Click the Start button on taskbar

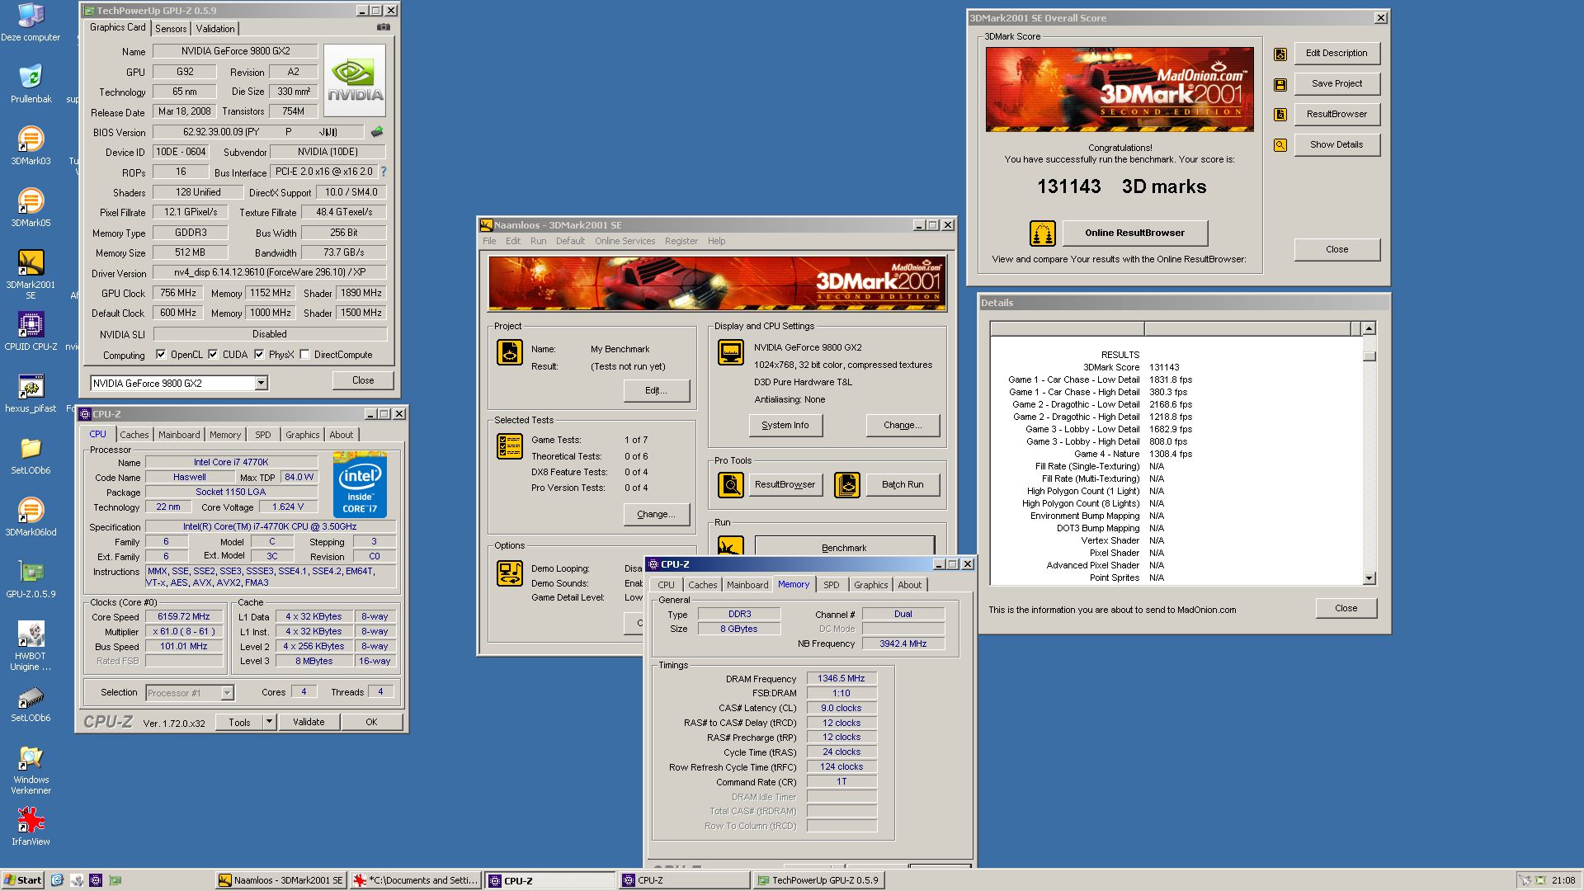pos(23,880)
